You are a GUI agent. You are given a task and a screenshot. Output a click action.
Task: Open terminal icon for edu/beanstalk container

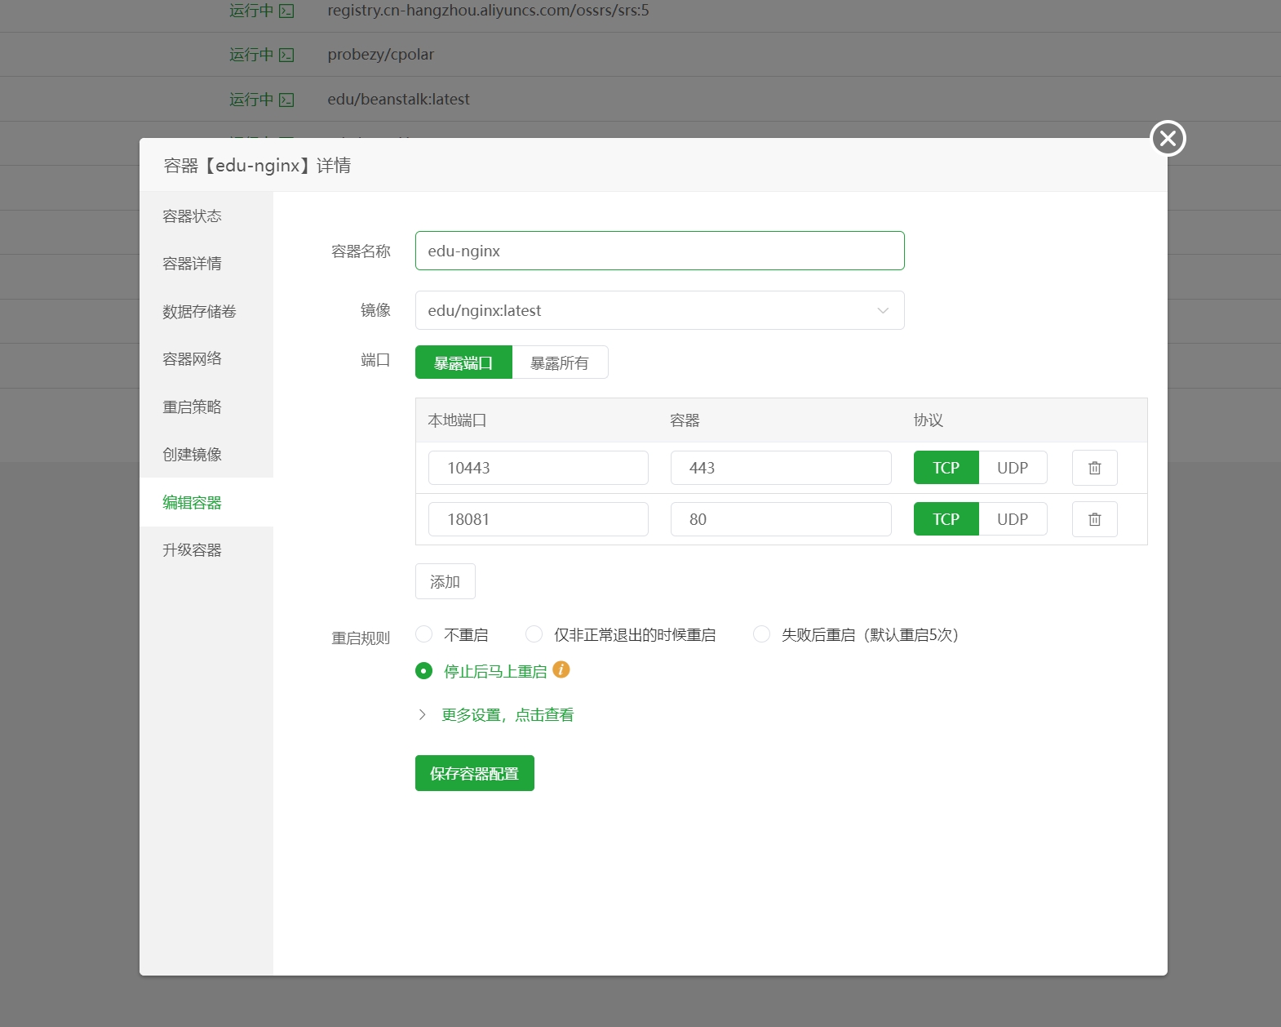[286, 100]
